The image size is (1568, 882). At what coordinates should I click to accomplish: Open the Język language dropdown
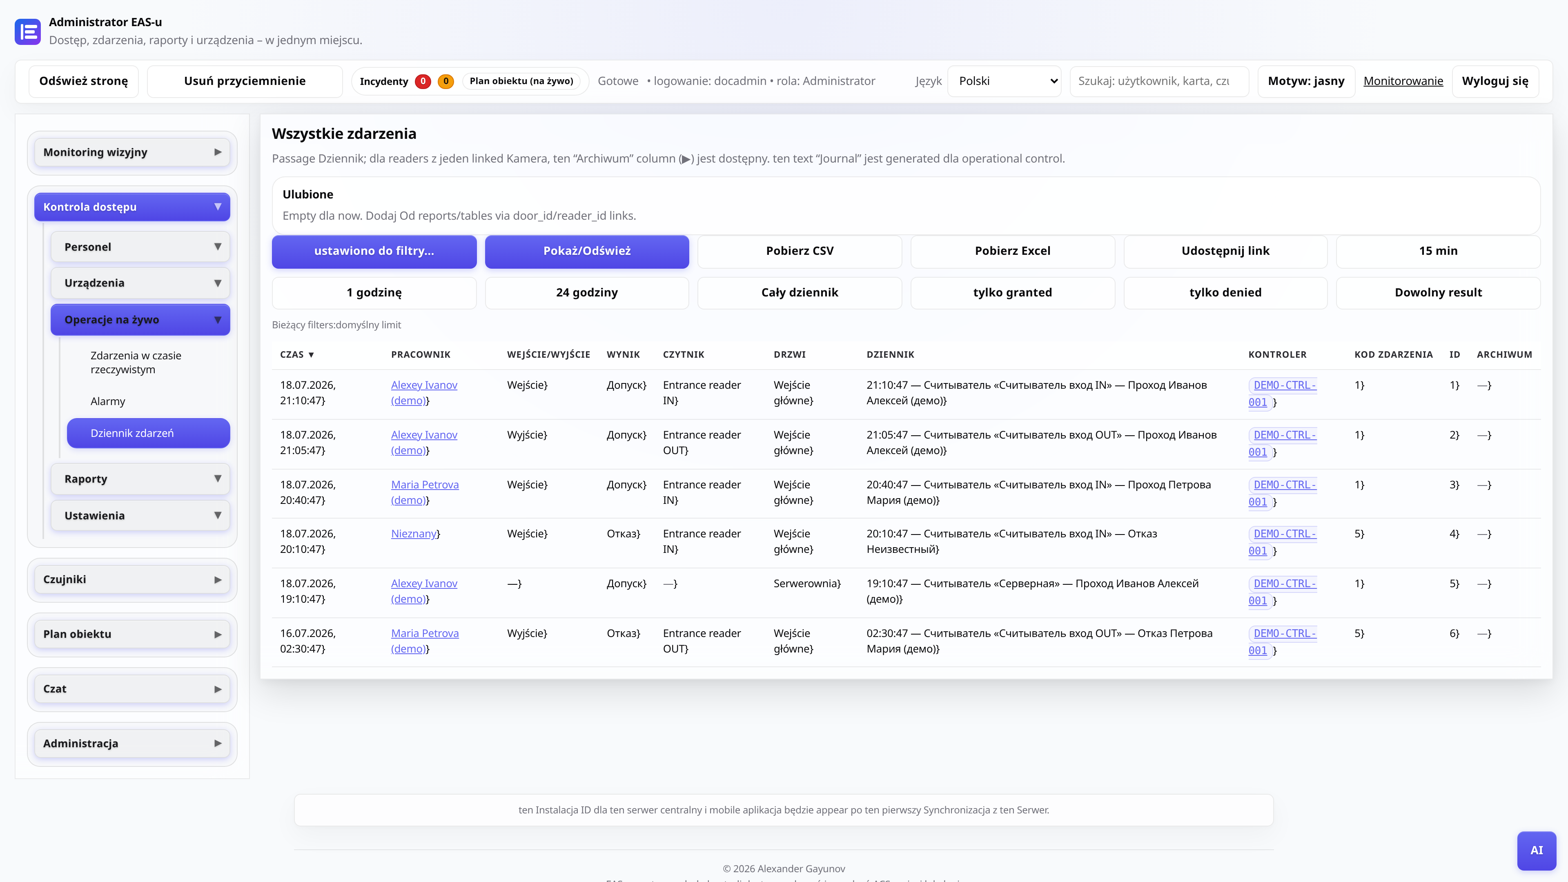tap(1004, 81)
